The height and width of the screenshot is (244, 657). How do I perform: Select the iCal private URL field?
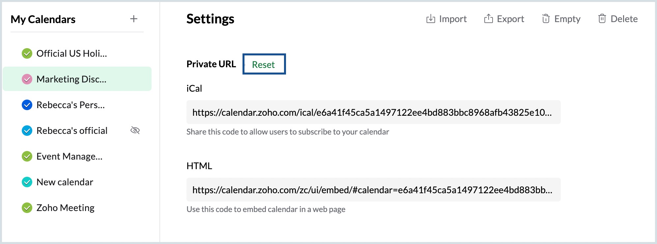coord(373,112)
